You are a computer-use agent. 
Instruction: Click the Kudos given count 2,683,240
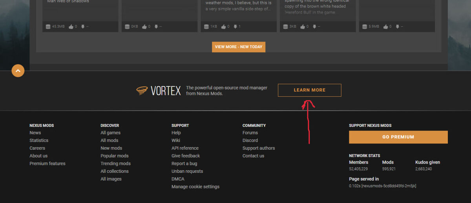424,169
